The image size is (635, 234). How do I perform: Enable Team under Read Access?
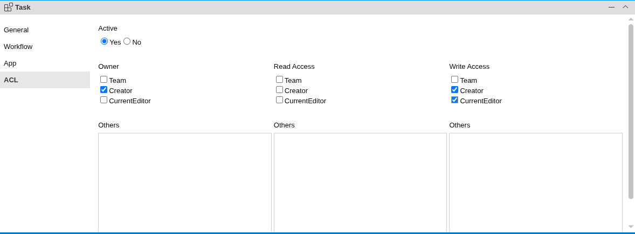[279, 80]
